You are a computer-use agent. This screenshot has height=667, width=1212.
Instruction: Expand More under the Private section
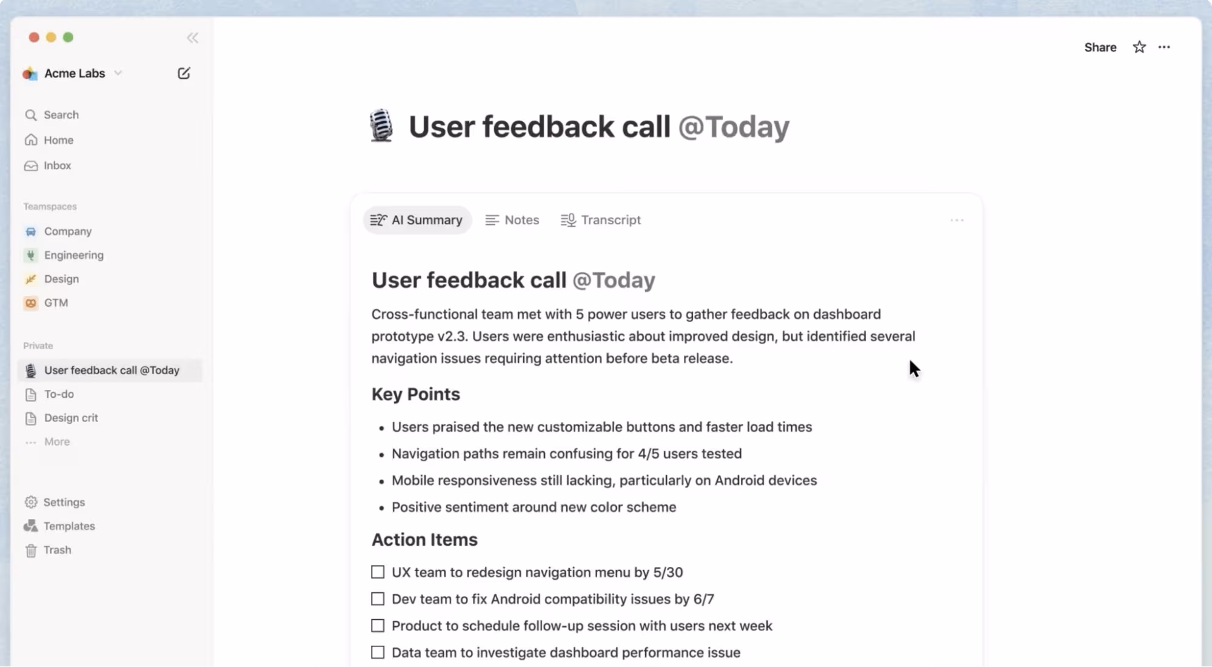click(x=56, y=441)
